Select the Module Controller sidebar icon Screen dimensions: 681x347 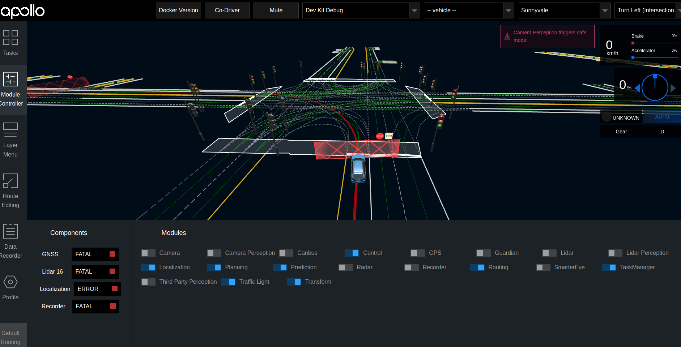coord(10,90)
